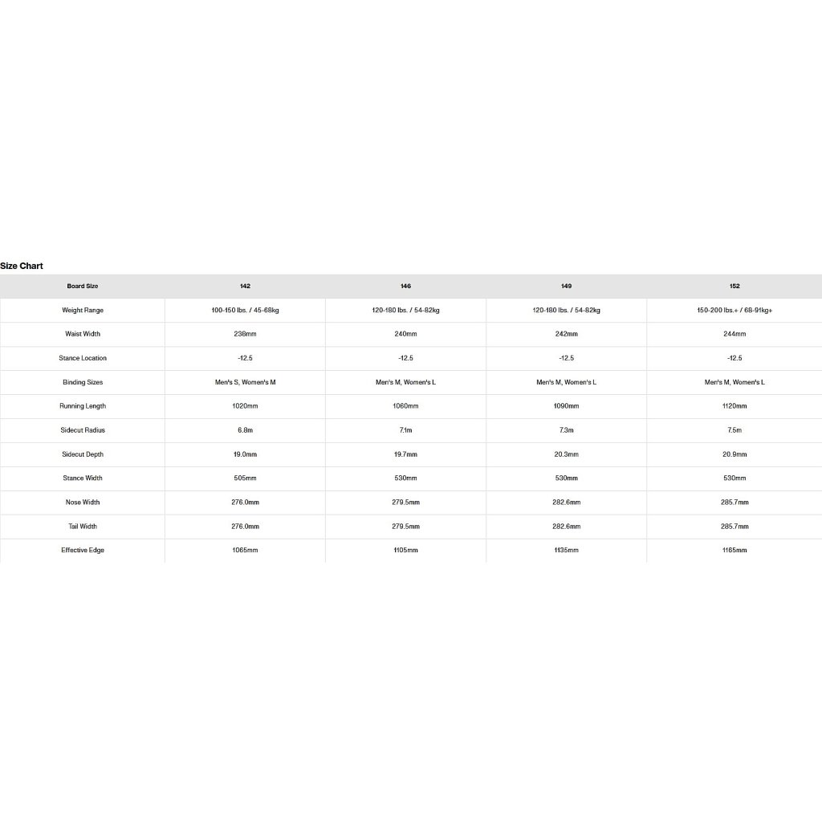Click the Men's S, Women's M cell
The width and height of the screenshot is (822, 822).
coord(245,382)
